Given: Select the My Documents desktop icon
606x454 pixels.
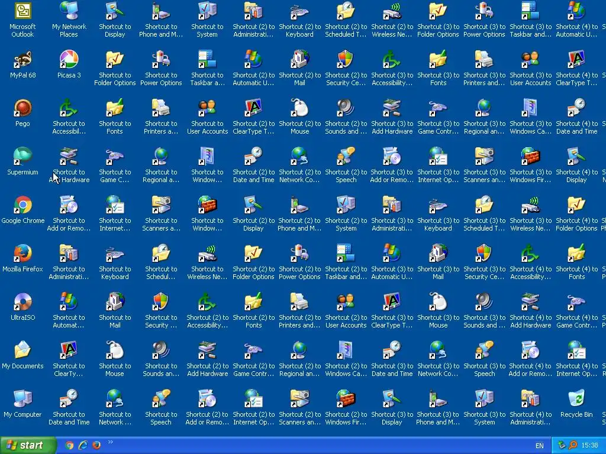Looking at the screenshot, I should [22, 355].
